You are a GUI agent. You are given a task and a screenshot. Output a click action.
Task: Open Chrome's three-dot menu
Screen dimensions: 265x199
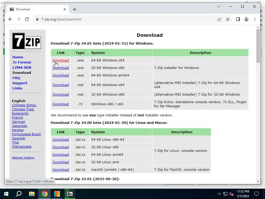point(255,19)
